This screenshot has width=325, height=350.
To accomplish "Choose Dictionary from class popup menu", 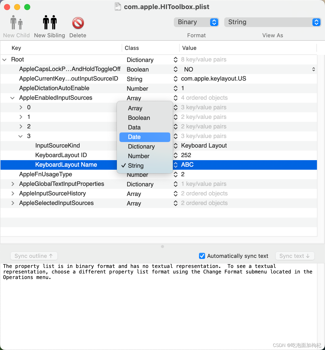I will [145, 147].
